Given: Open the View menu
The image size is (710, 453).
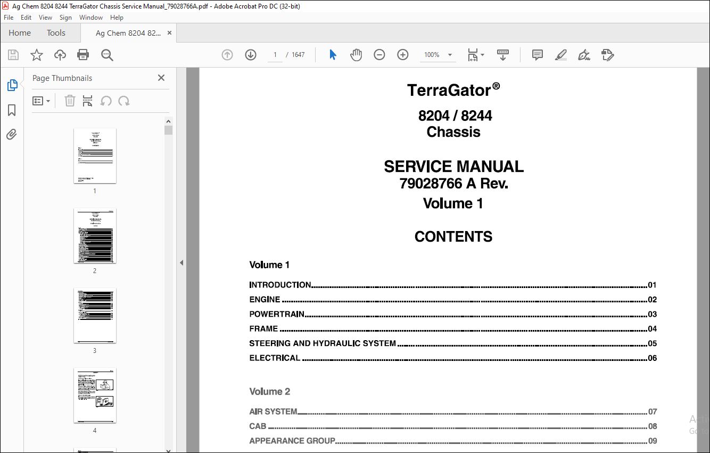Looking at the screenshot, I should tap(46, 18).
